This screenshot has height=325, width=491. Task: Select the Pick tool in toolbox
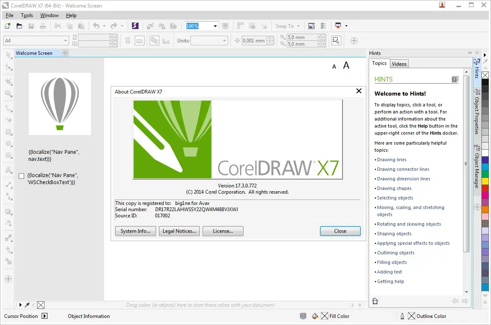9,55
